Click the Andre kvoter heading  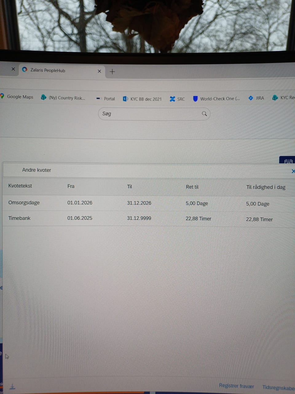click(x=37, y=170)
